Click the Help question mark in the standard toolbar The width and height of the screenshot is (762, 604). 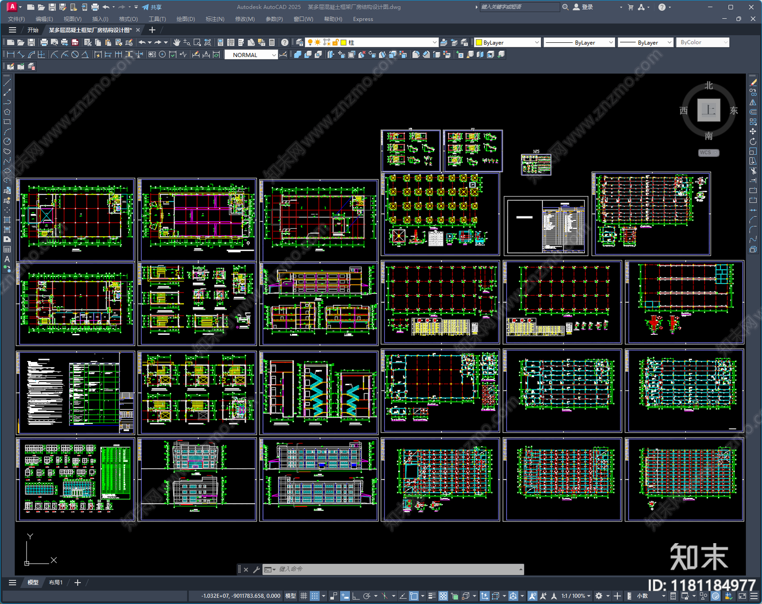coord(285,42)
